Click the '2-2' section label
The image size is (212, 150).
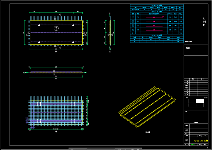tap(110, 52)
